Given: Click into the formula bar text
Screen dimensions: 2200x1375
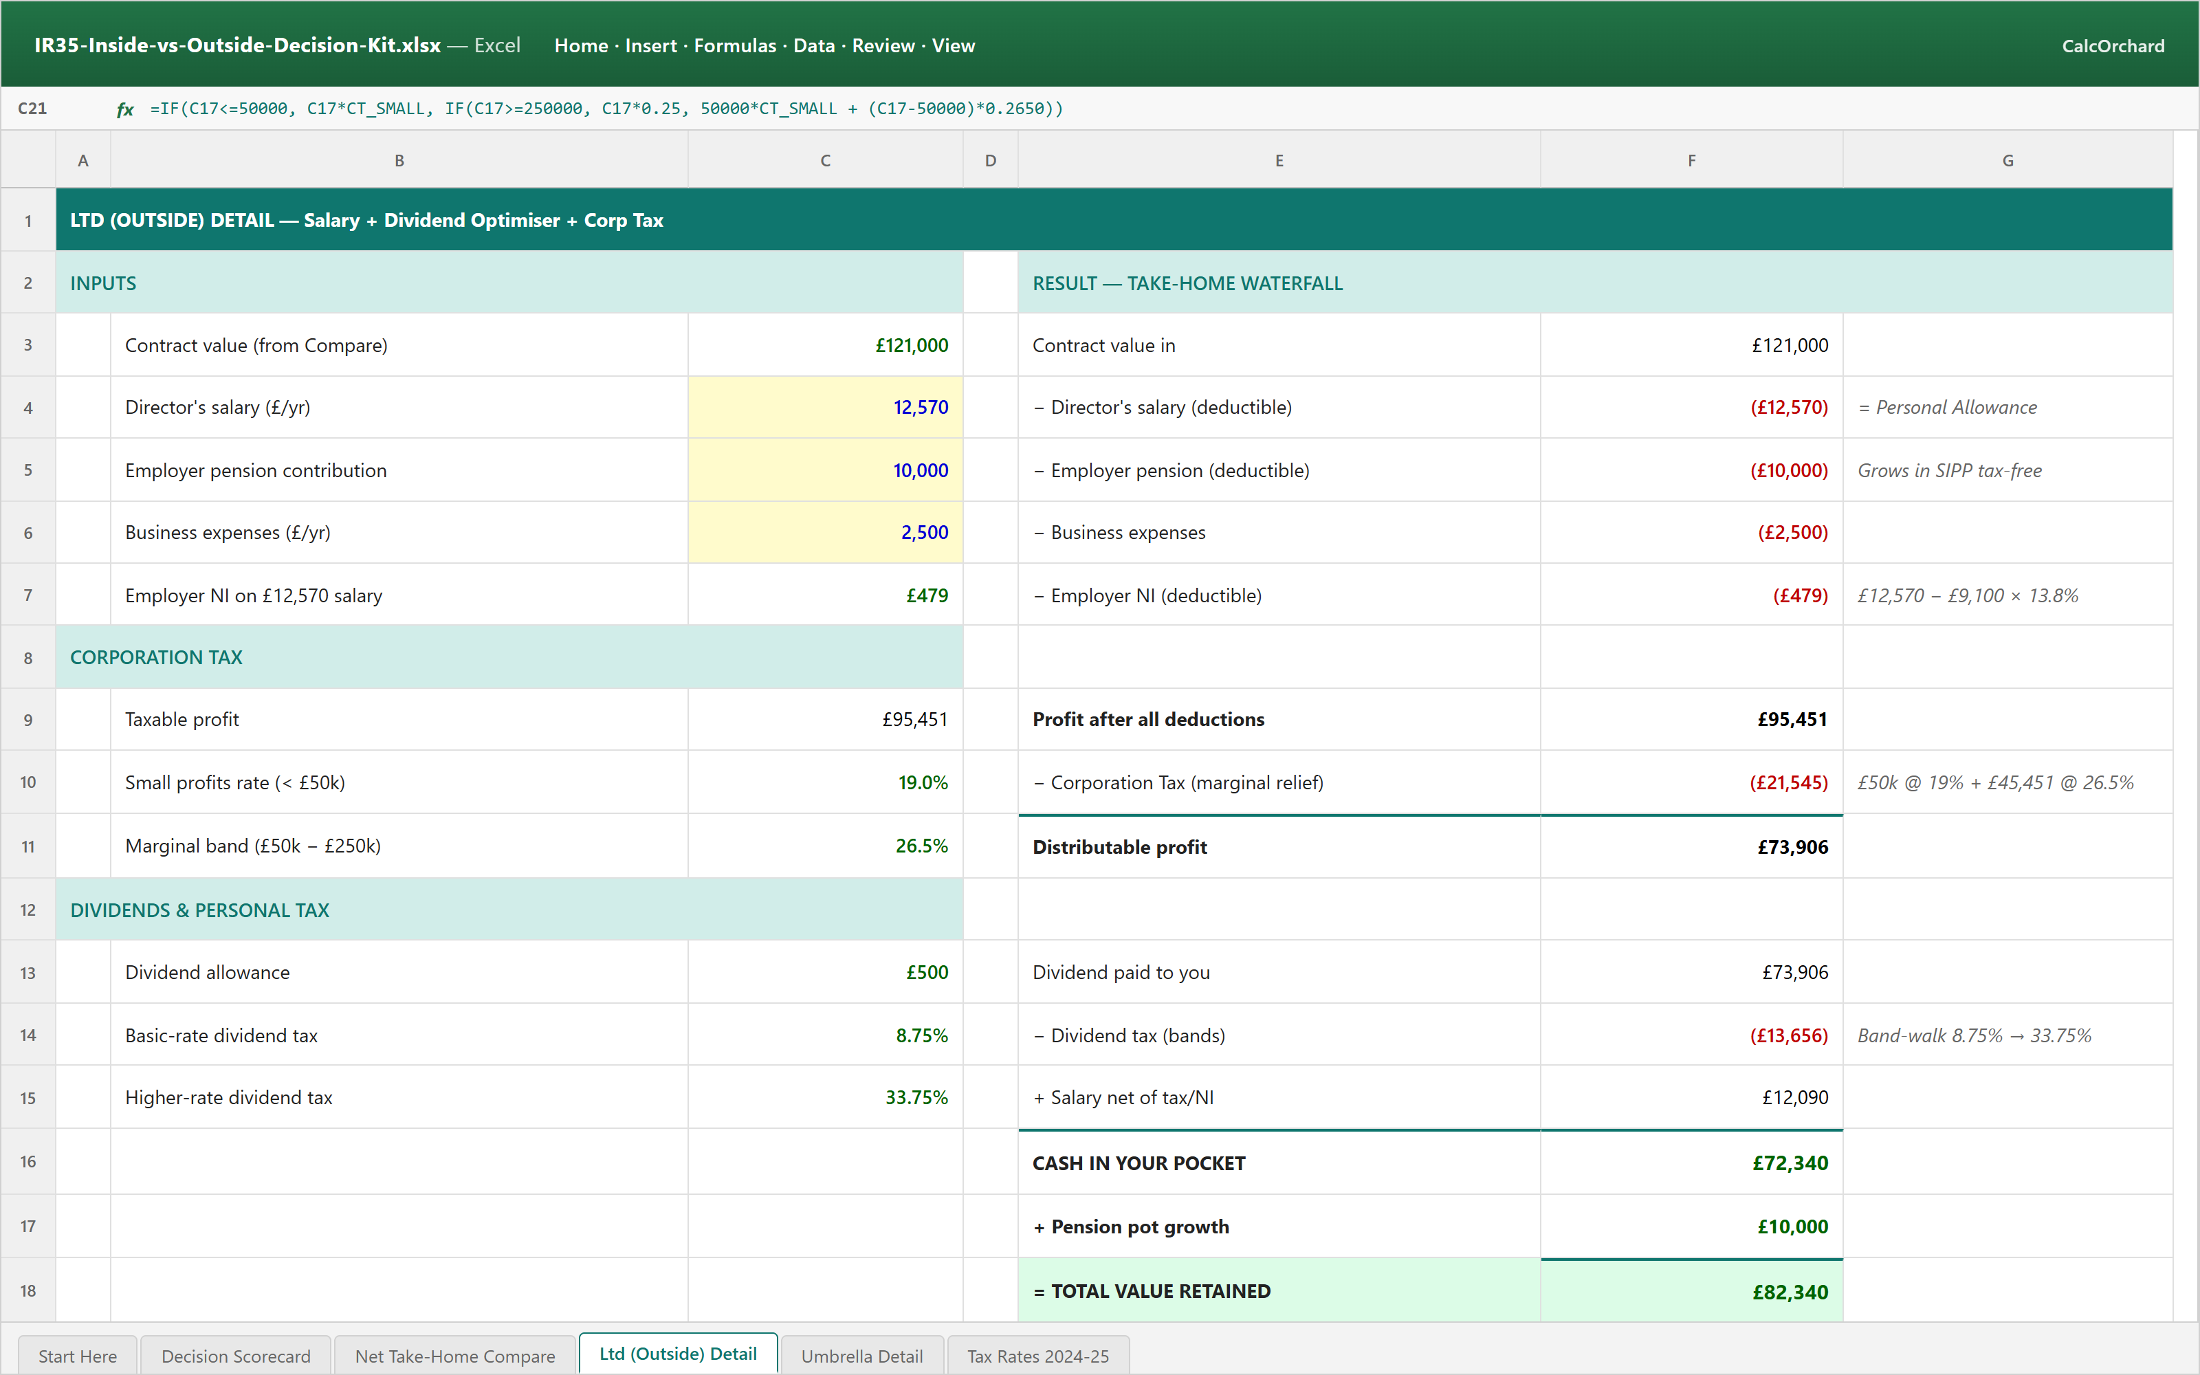Looking at the screenshot, I should click(x=606, y=108).
